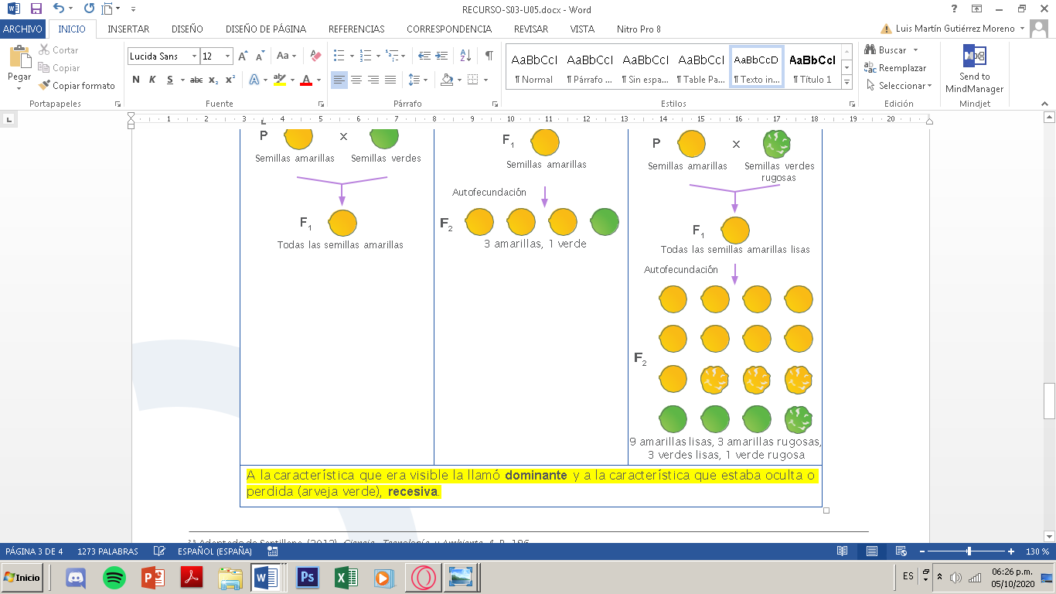This screenshot has width=1056, height=594.
Task: Switch to the REVISAR tab
Action: [x=531, y=29]
